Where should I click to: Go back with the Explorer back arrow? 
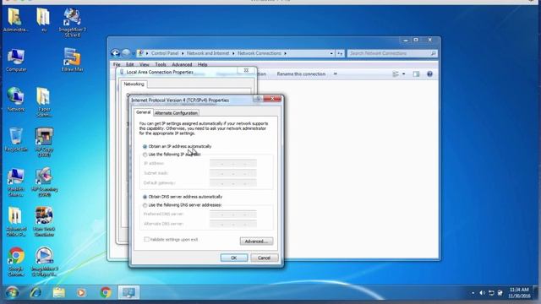[116, 53]
